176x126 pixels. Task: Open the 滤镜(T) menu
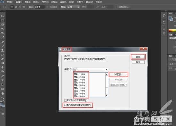(63, 2)
